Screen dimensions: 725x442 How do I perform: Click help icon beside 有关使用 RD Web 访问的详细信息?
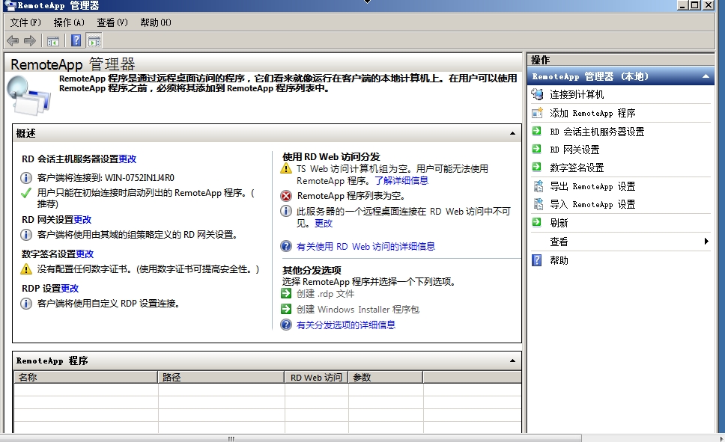(286, 246)
